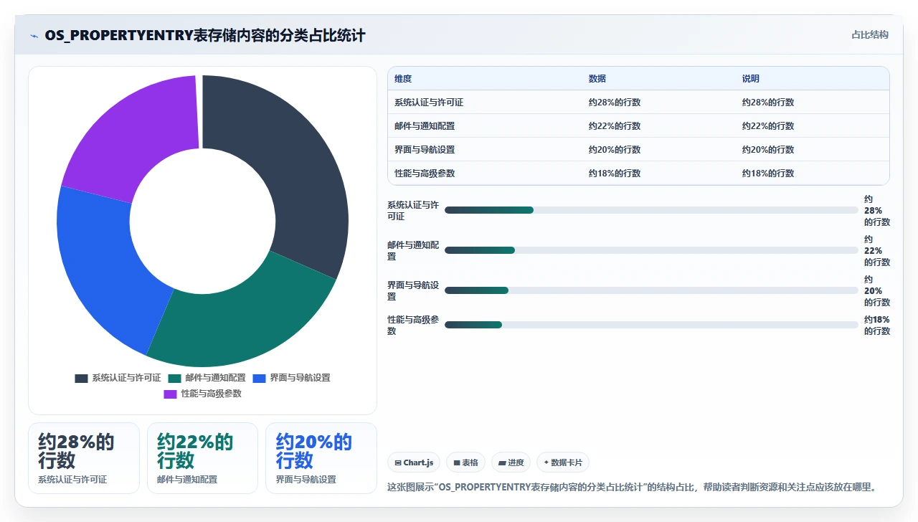Screen dimensions: 918x522
Task: Click the 性能与高级参数 progress bar
Action: point(651,325)
